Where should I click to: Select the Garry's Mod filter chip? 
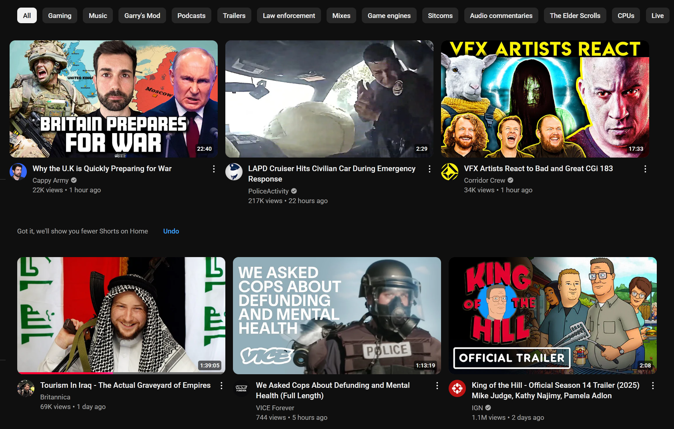point(142,16)
